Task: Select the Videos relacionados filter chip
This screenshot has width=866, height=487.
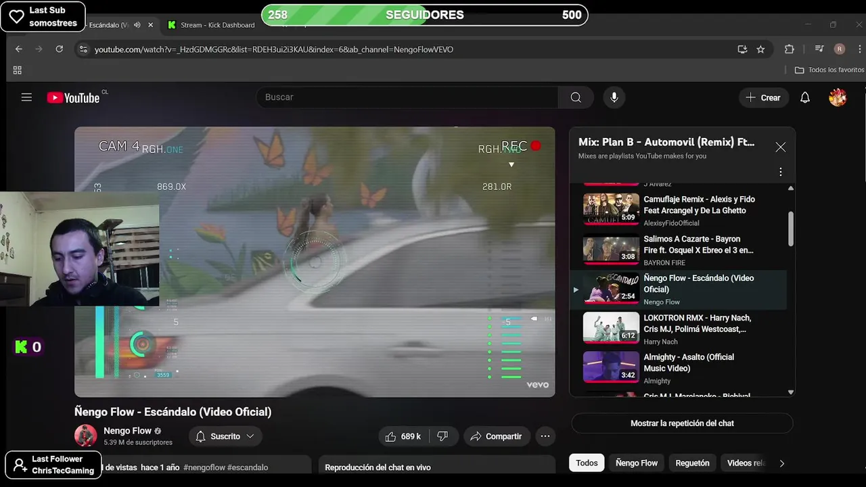Action: coord(746,463)
